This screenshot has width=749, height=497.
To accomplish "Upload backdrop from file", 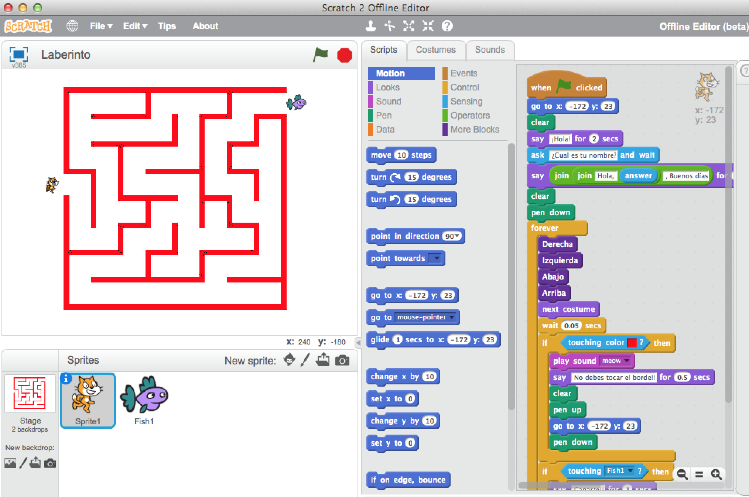I will click(35, 463).
